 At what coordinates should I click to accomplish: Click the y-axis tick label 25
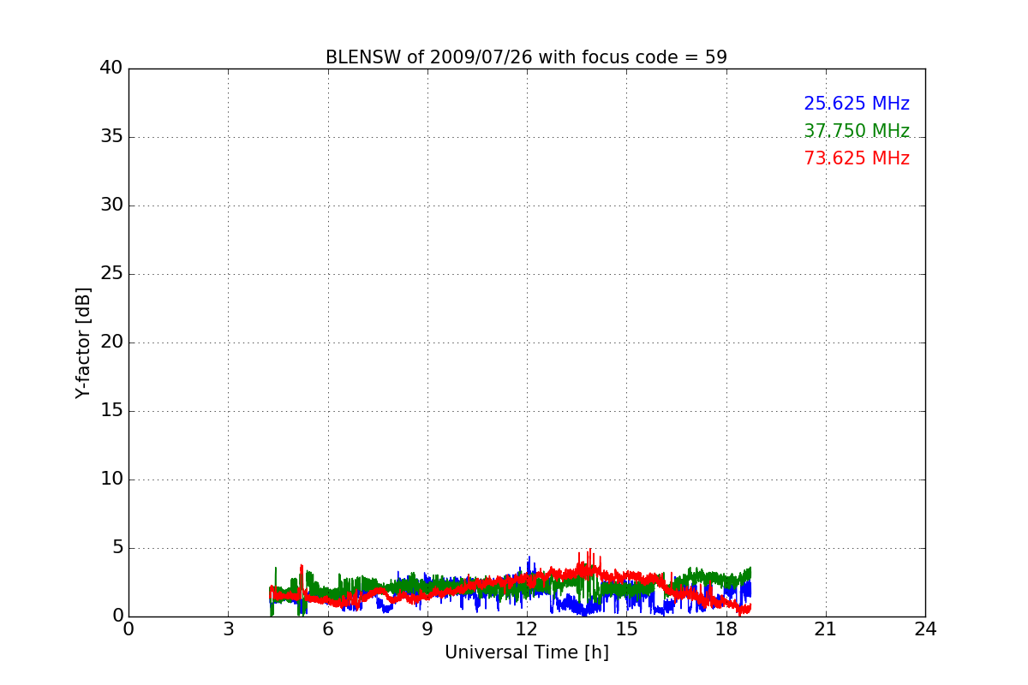pos(111,274)
